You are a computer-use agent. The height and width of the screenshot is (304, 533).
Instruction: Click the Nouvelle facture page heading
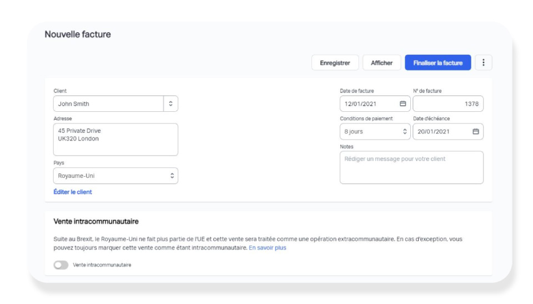78,34
